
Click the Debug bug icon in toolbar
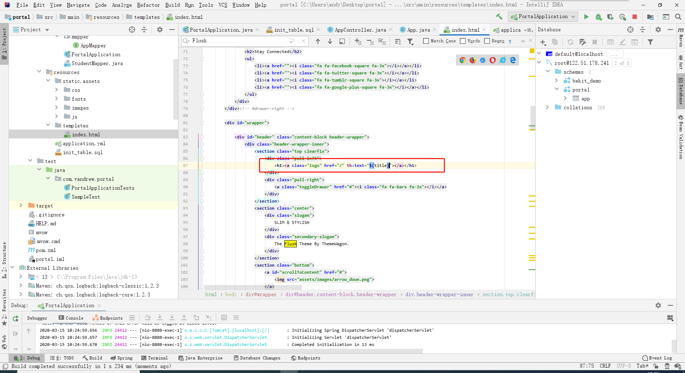[598, 17]
